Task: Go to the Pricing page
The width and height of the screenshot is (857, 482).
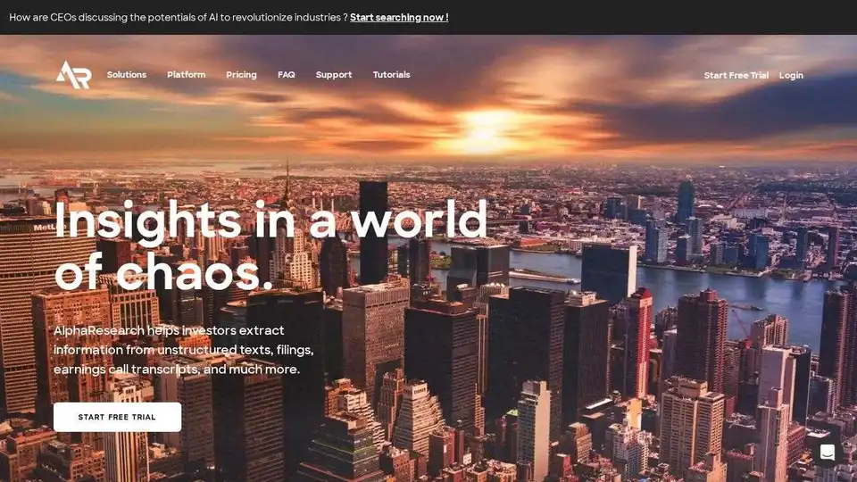Action: (x=242, y=75)
